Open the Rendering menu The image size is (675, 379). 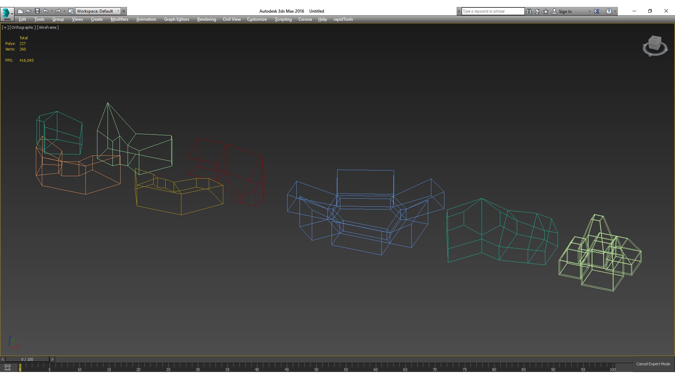pos(206,19)
